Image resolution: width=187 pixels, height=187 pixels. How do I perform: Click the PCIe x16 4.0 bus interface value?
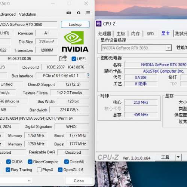pos(61,76)
